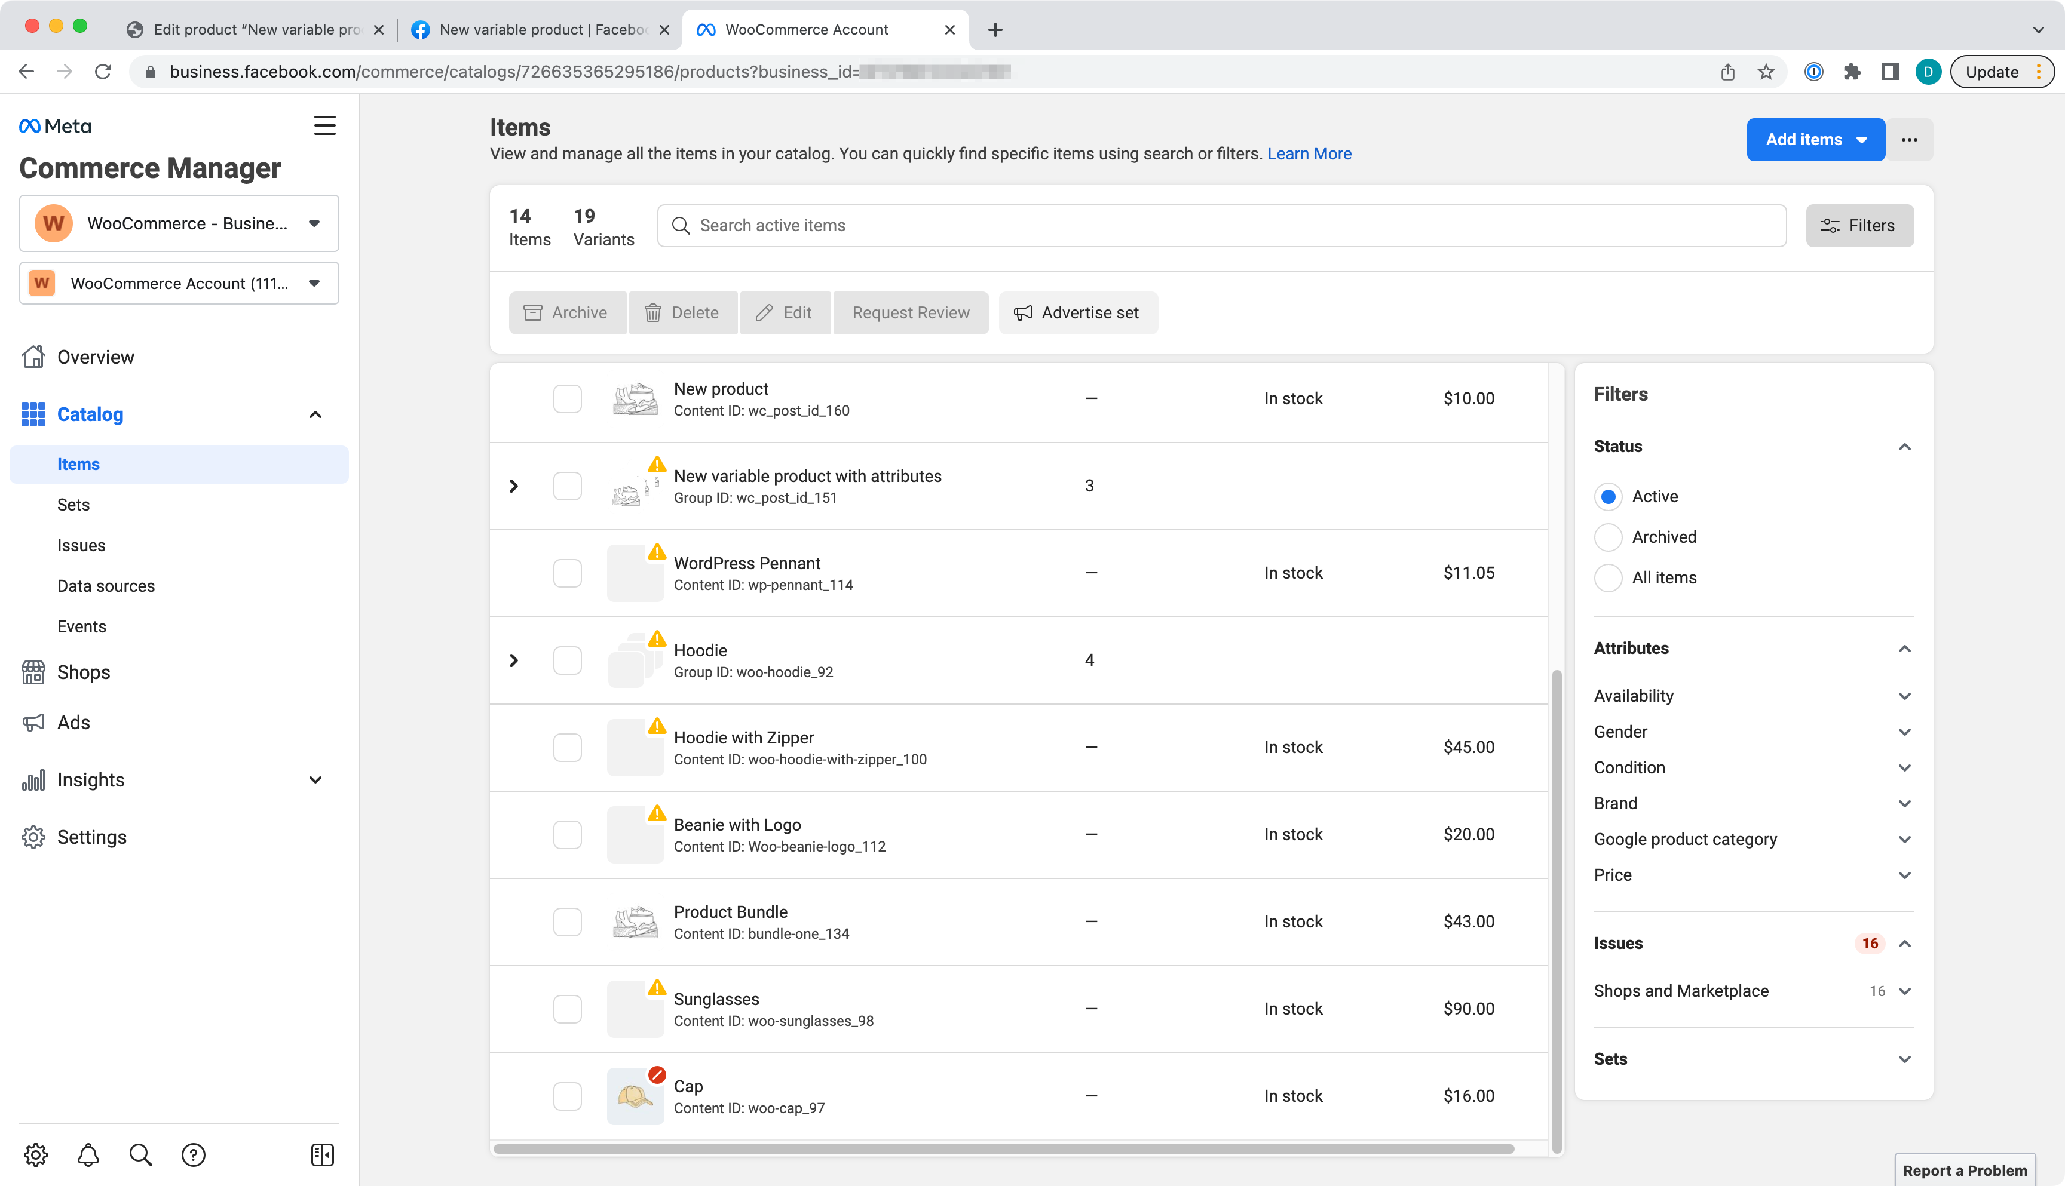The height and width of the screenshot is (1186, 2065).
Task: Open Data sources in Catalog menu
Action: pyautogui.click(x=106, y=586)
